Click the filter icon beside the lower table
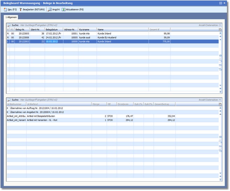Screen dimensions: 230x191 pos(220,151)
